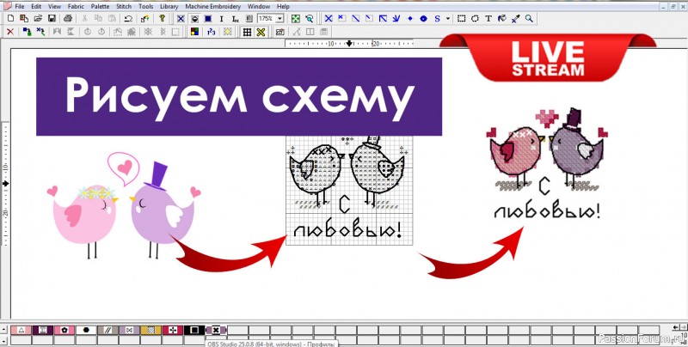Select the rectangular selection tool
The width and height of the screenshot is (688, 347).
pos(462,18)
